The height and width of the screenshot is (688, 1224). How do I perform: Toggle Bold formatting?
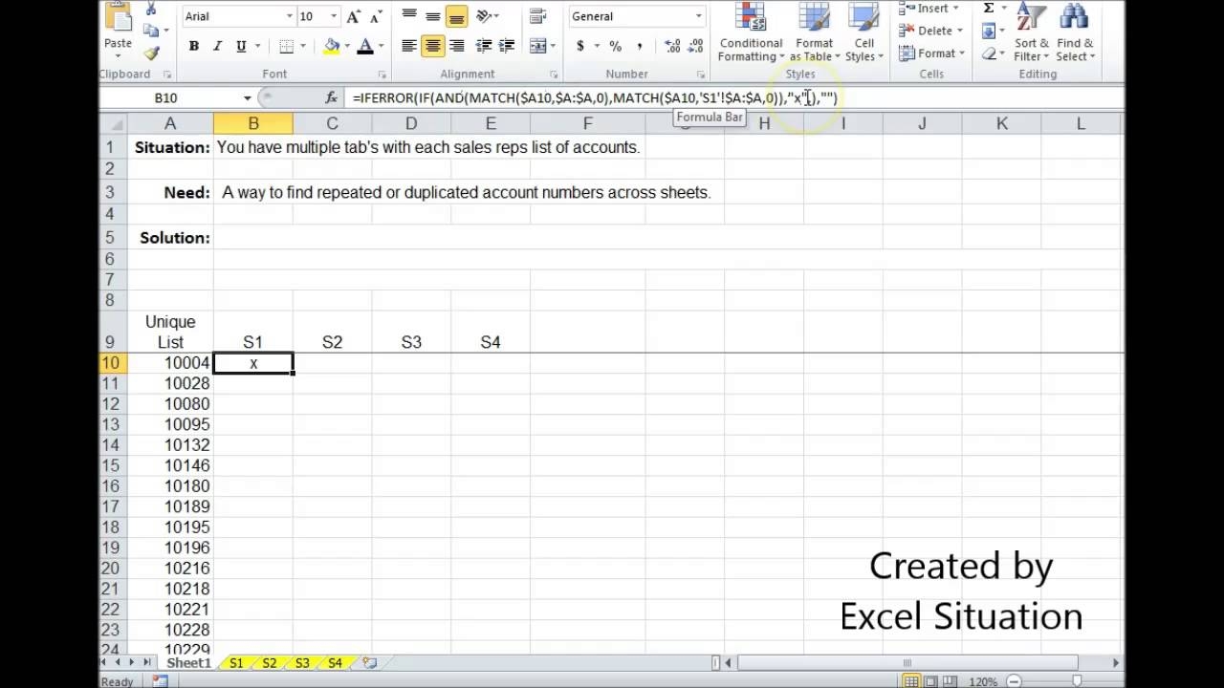[194, 46]
